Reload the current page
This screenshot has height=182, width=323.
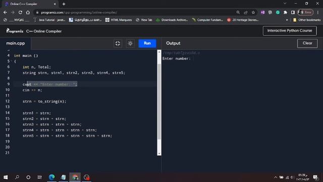coord(20,12)
